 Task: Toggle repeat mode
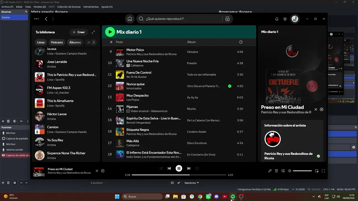pyautogui.click(x=197, y=168)
